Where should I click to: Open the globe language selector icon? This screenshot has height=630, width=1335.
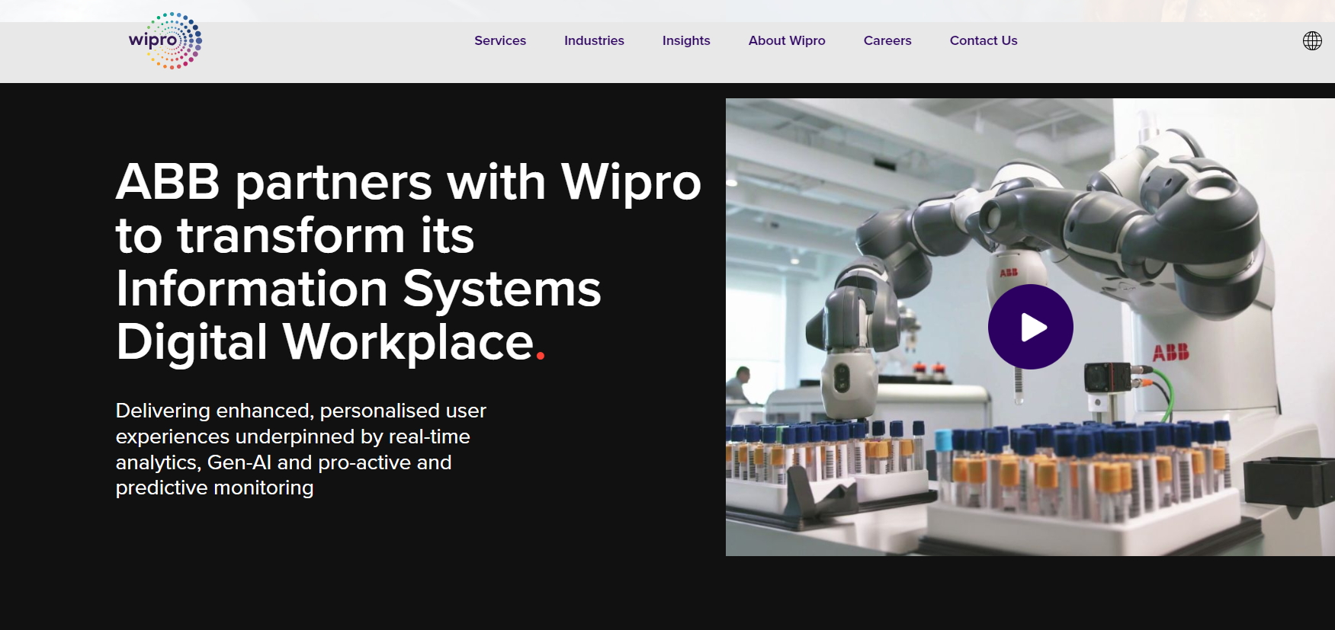1311,40
